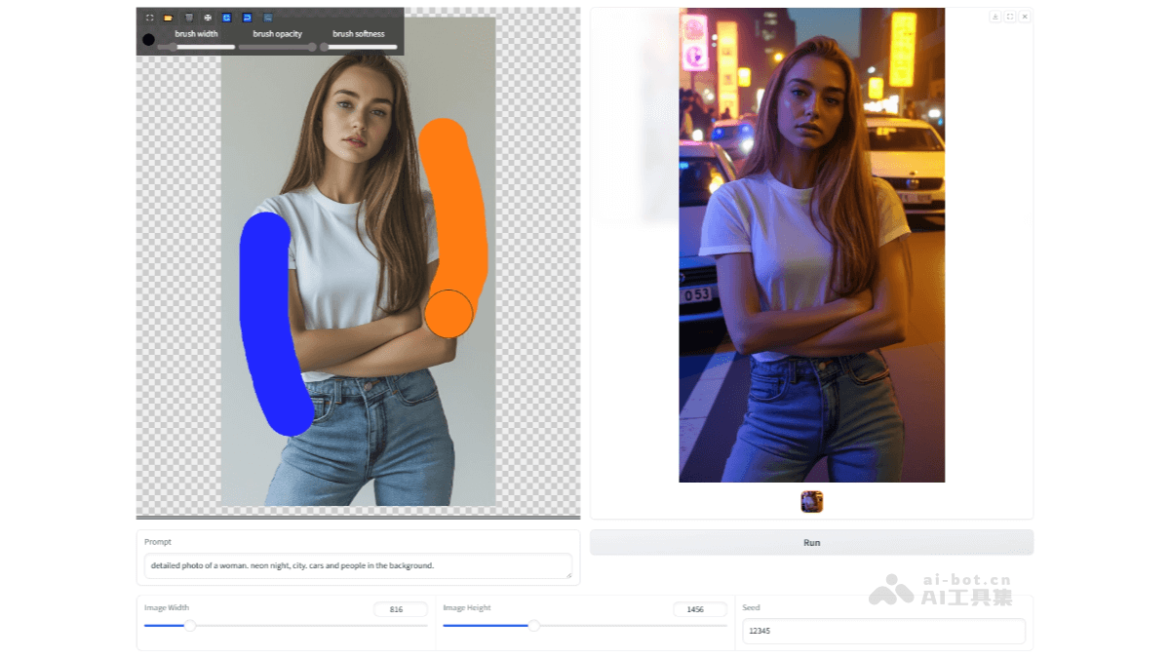
Task: Click the Image Height slider handle
Action: pos(533,626)
